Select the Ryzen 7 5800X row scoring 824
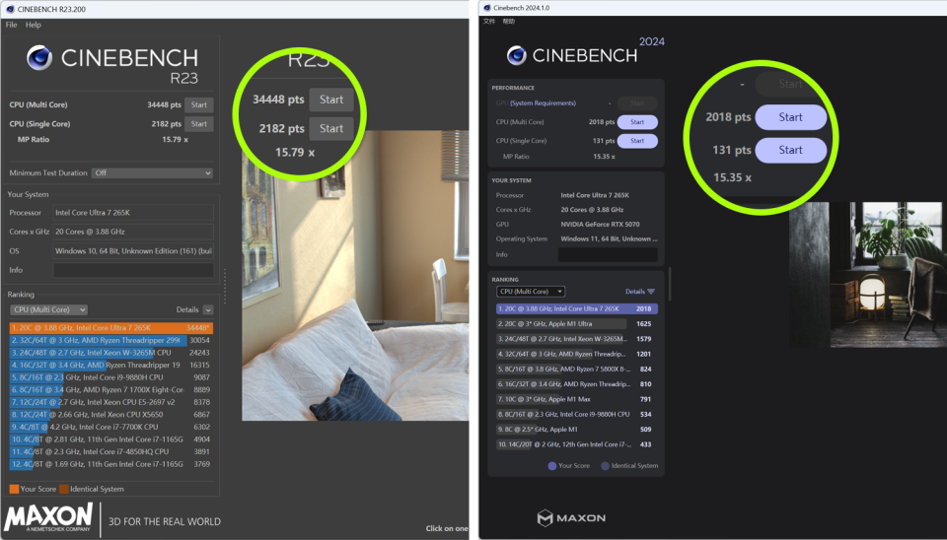947x540 pixels. 577,370
